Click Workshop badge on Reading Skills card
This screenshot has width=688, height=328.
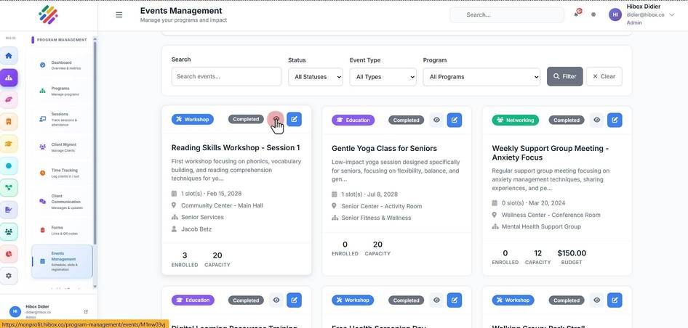pyautogui.click(x=193, y=119)
